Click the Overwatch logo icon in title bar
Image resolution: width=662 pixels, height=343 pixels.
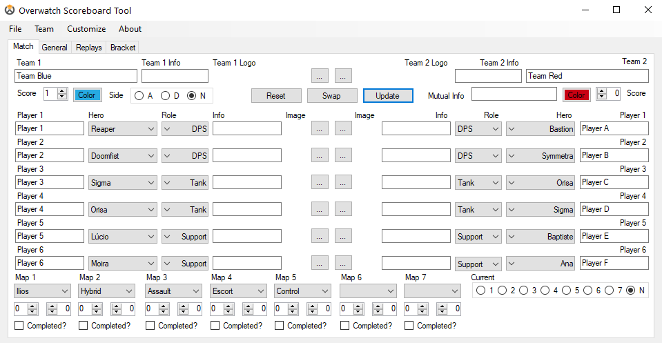(x=9, y=10)
